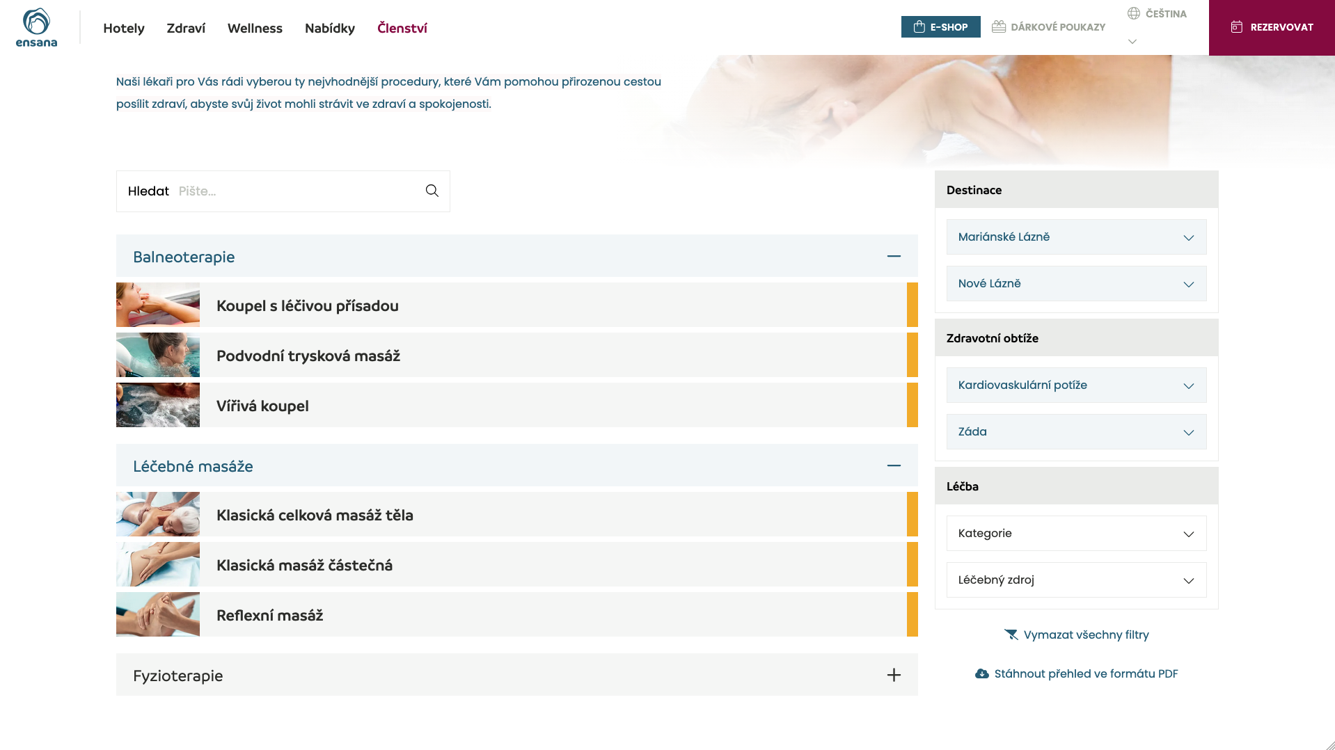Image resolution: width=1335 pixels, height=750 pixels.
Task: Click the globe language icon
Action: 1134,13
